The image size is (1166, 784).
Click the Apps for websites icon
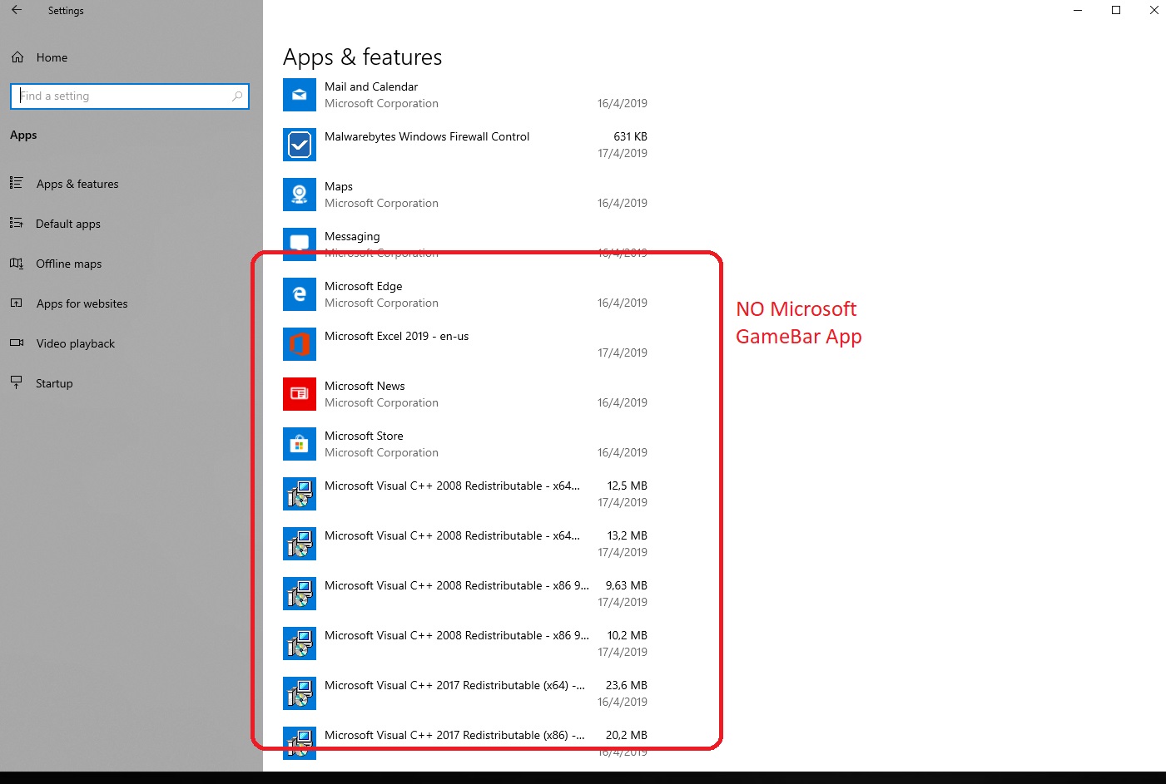16,303
